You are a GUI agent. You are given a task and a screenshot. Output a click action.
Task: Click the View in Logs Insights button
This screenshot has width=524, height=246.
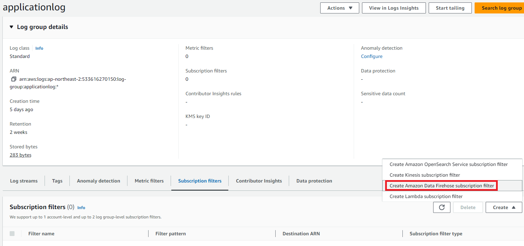pos(394,8)
